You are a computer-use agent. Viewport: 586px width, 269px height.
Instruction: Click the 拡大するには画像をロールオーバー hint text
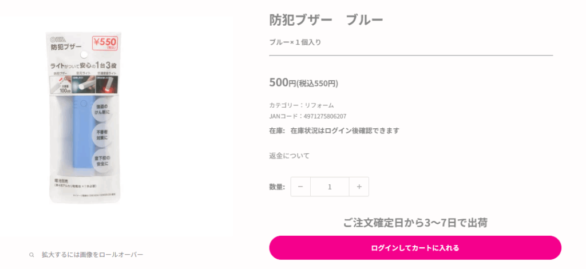coord(92,255)
